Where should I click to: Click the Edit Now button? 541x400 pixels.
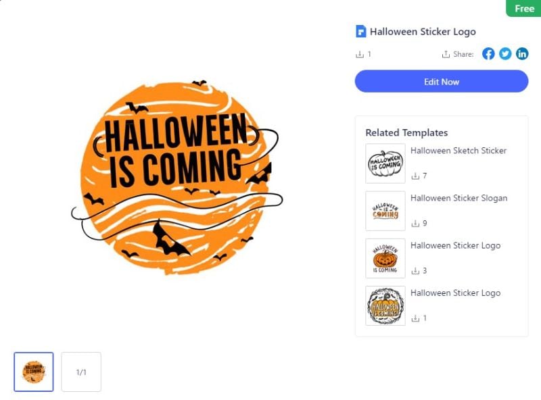[442, 81]
